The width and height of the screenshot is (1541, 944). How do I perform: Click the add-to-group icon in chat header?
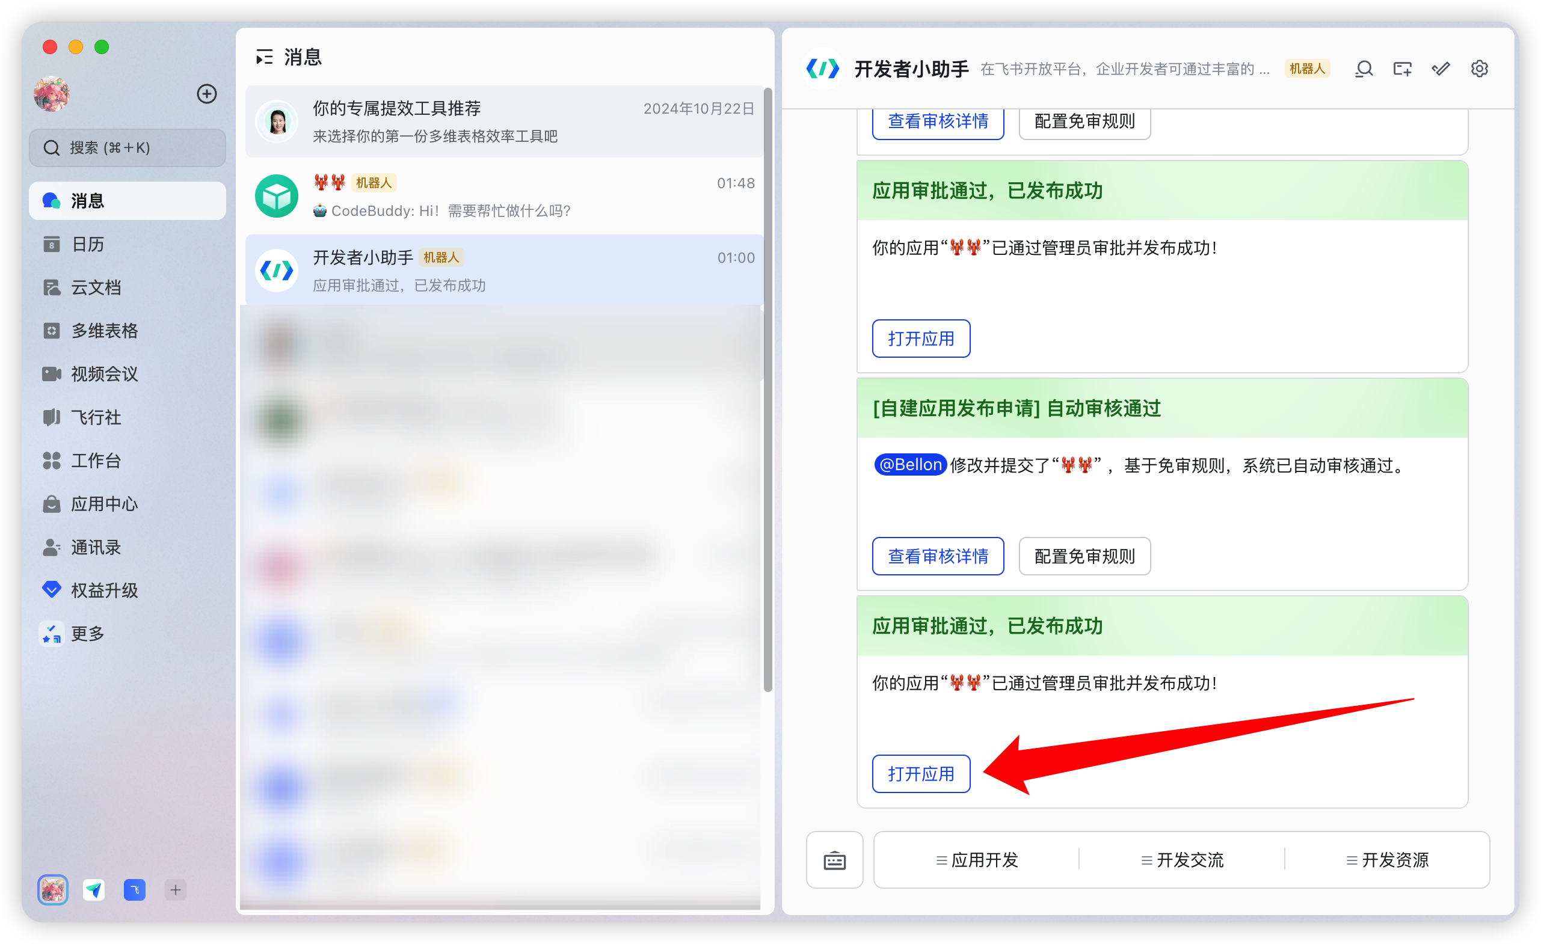(x=1402, y=69)
